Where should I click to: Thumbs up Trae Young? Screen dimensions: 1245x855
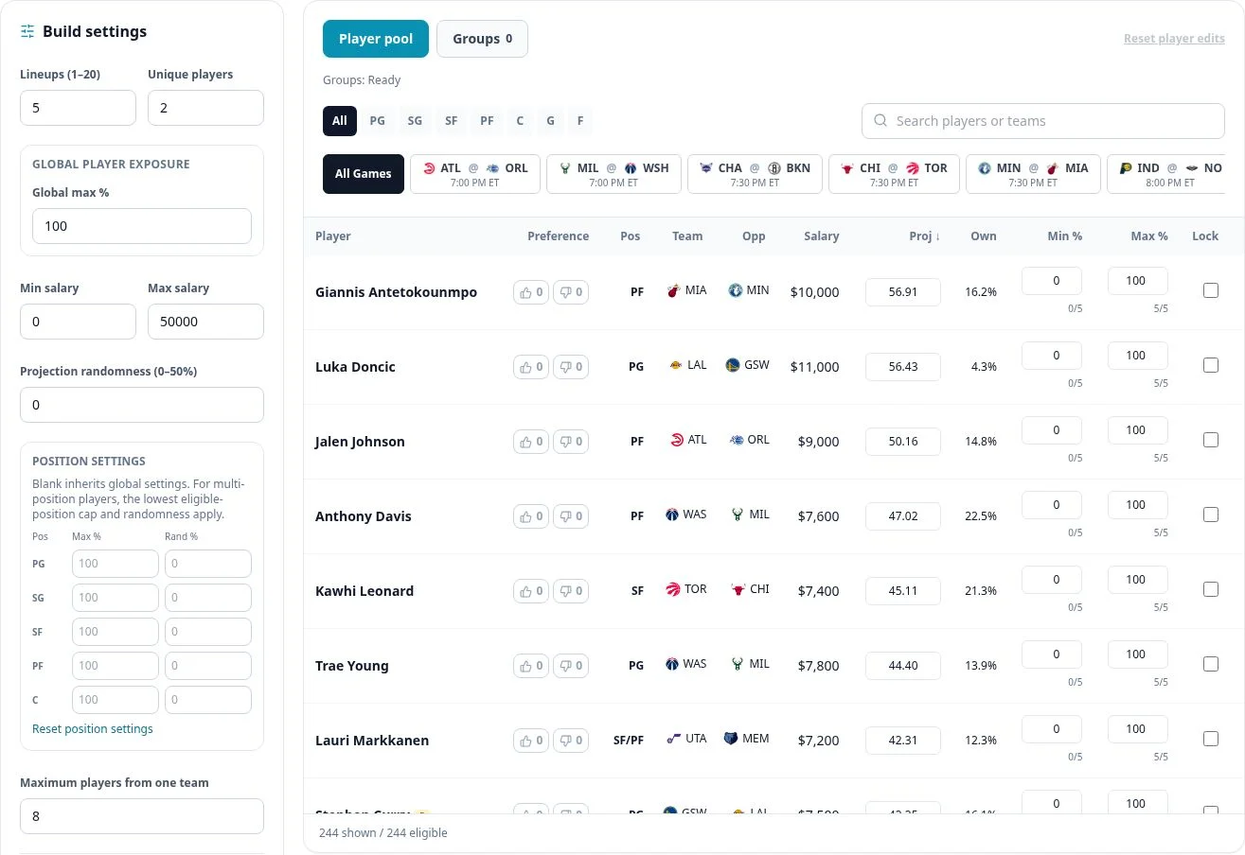click(531, 666)
